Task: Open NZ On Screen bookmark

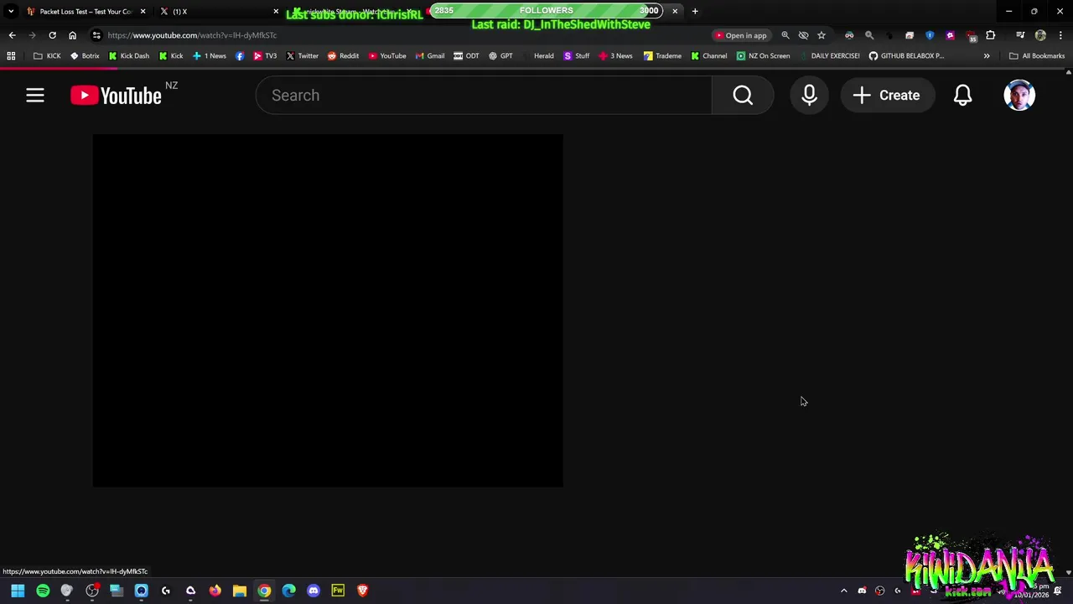Action: 763,56
